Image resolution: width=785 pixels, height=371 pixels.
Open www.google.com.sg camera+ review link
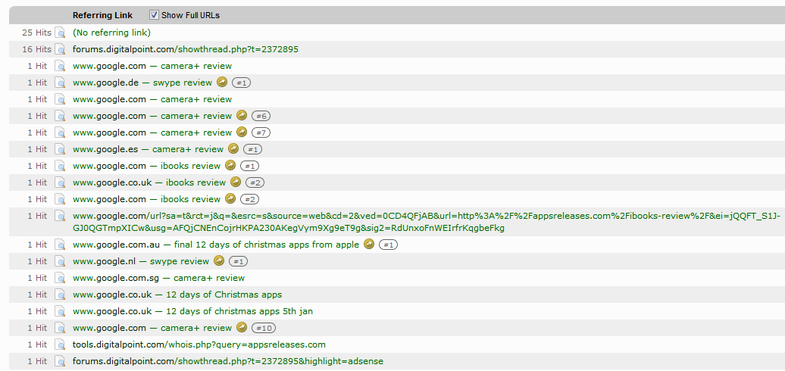click(x=158, y=278)
